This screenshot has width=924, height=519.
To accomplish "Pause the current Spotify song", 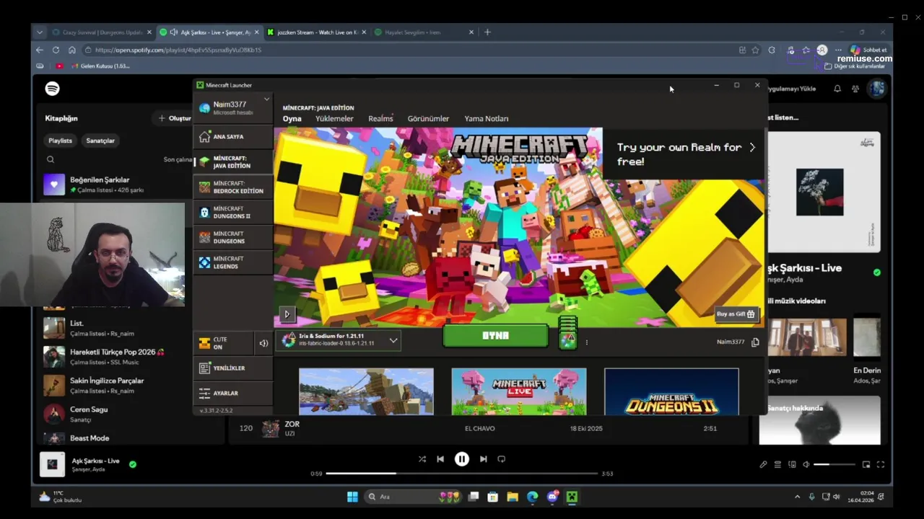I will [462, 459].
